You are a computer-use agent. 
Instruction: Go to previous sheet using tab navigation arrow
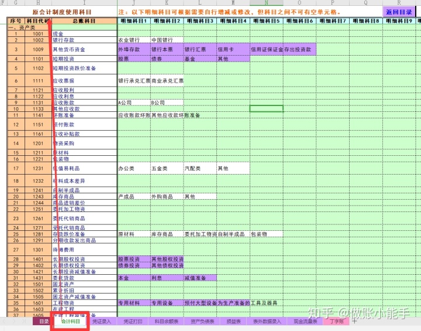(x=5, y=321)
